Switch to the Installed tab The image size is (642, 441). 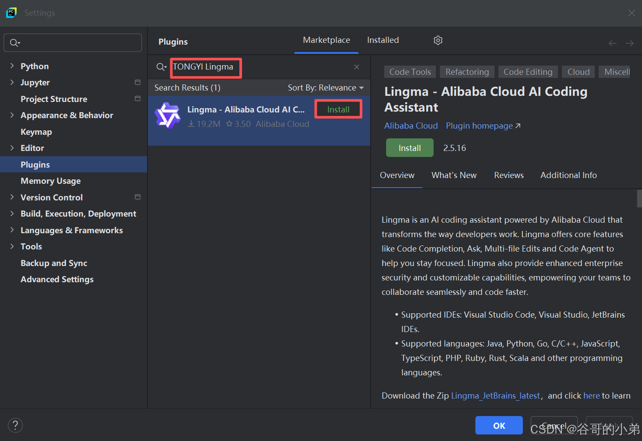[x=383, y=40]
